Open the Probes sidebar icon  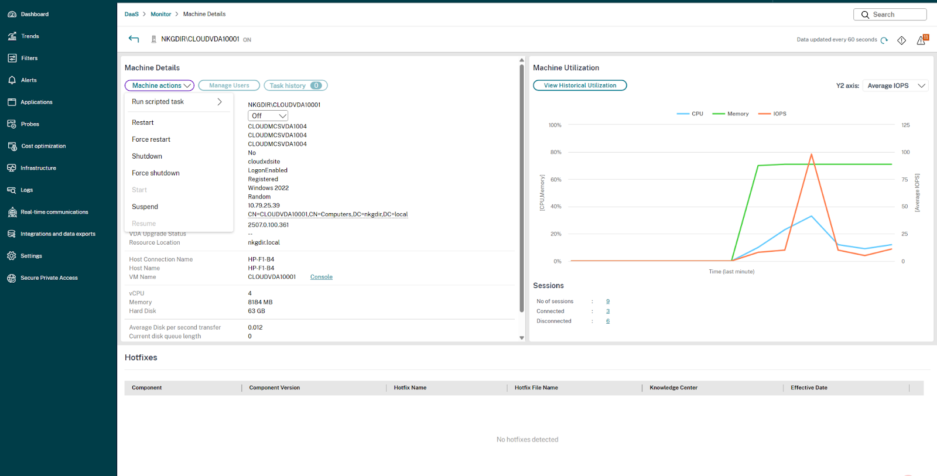(x=12, y=124)
